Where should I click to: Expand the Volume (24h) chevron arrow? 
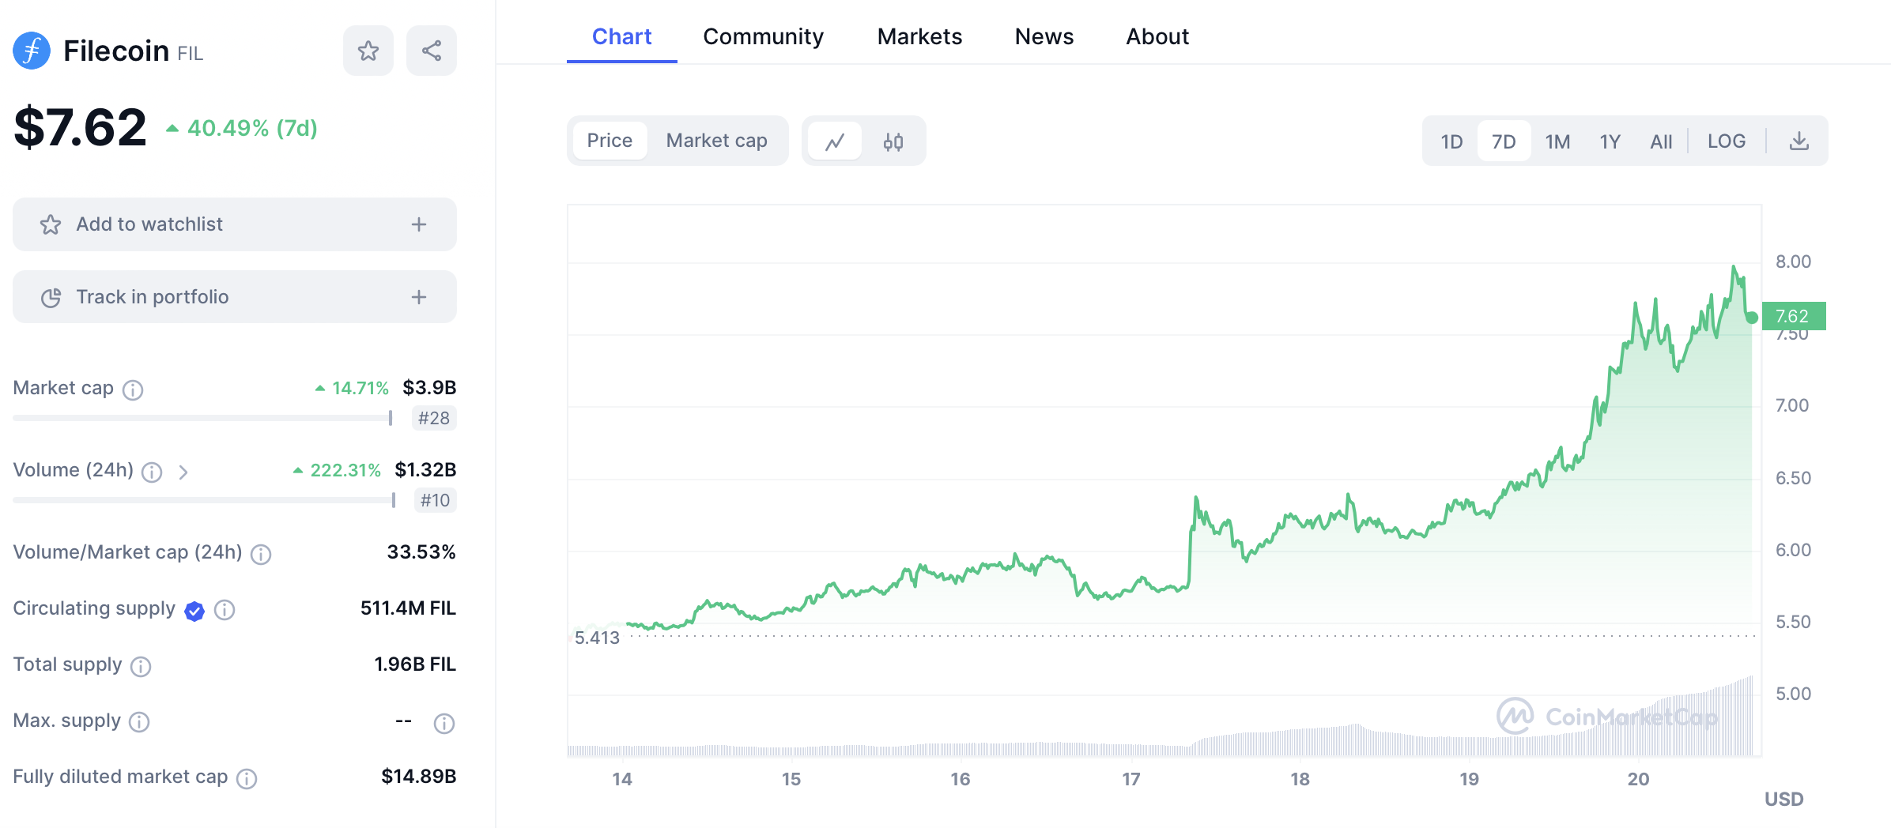point(183,472)
